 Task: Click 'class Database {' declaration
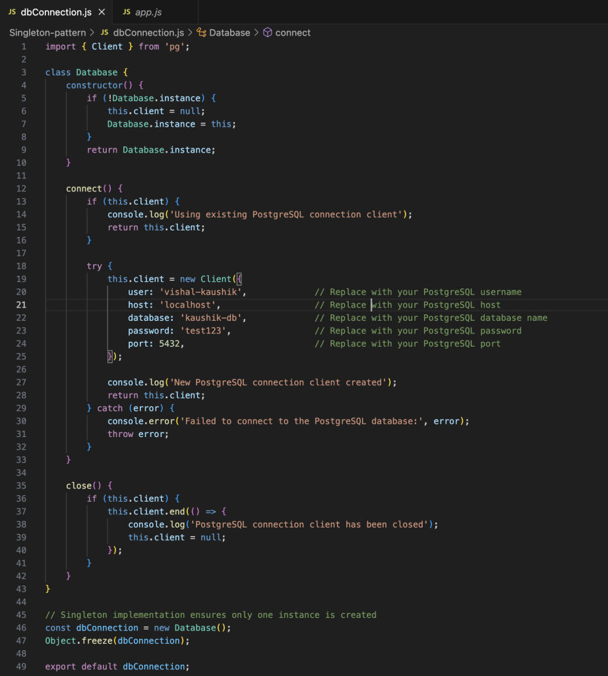click(86, 73)
